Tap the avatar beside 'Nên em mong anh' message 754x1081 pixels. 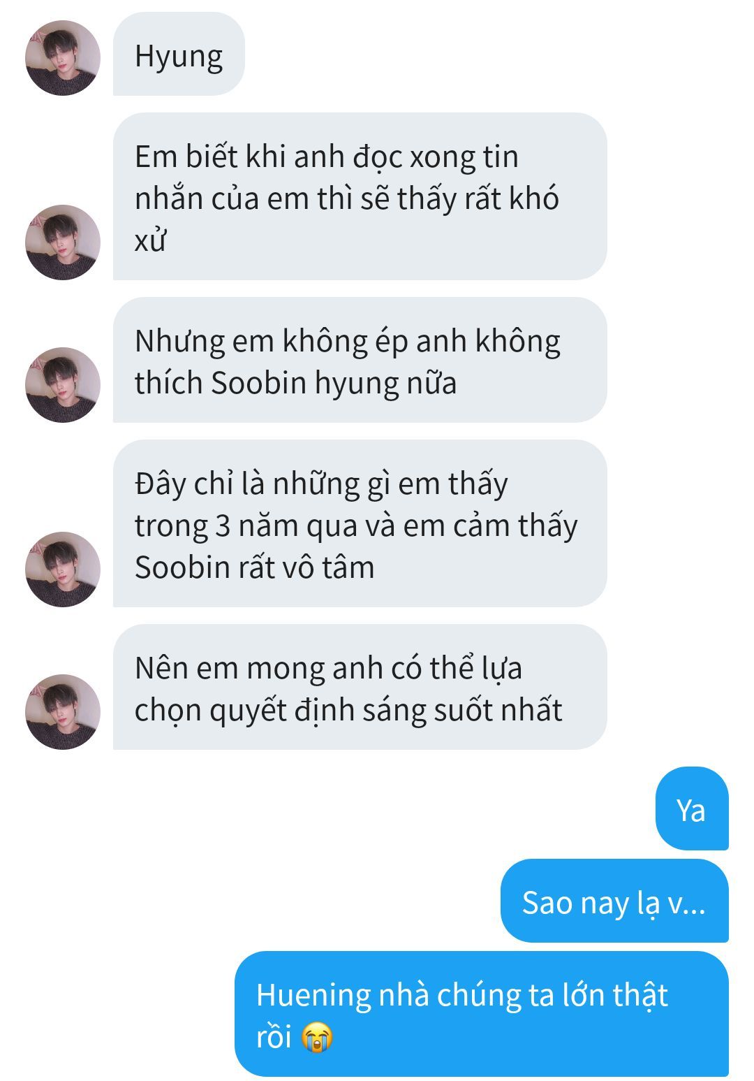[63, 712]
